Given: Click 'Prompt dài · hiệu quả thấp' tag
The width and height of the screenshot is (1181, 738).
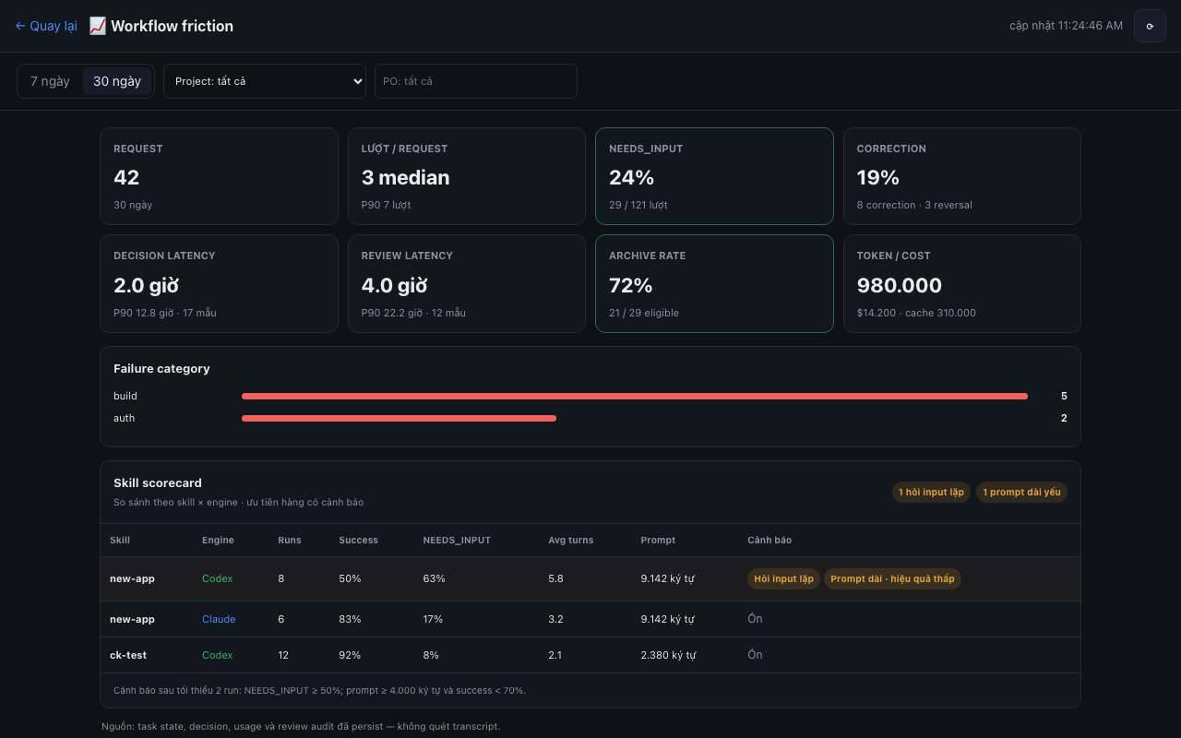Looking at the screenshot, I should click(x=892, y=578).
